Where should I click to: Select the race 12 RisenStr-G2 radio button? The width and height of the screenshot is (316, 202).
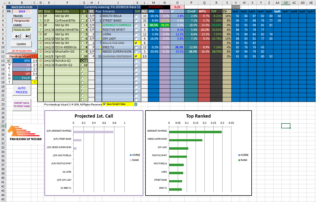pyautogui.click(x=83, y=65)
